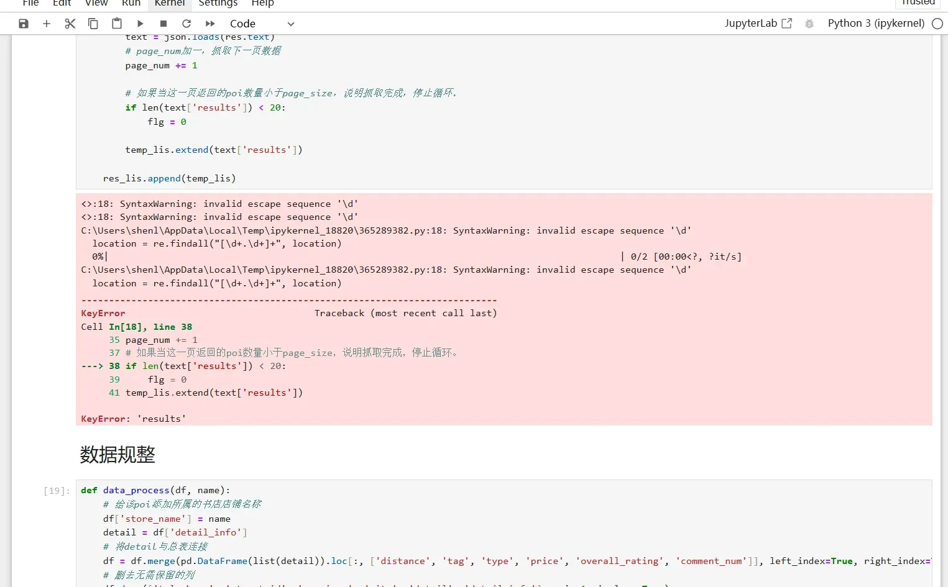Copy the selected cell
This screenshot has width=948, height=587.
click(93, 24)
